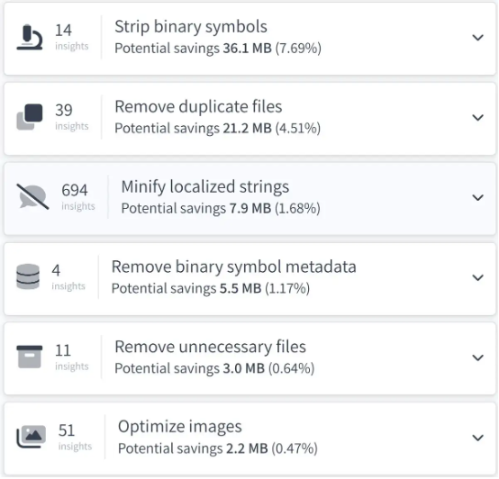Click the crossed-out speech bubble icon

point(32,197)
